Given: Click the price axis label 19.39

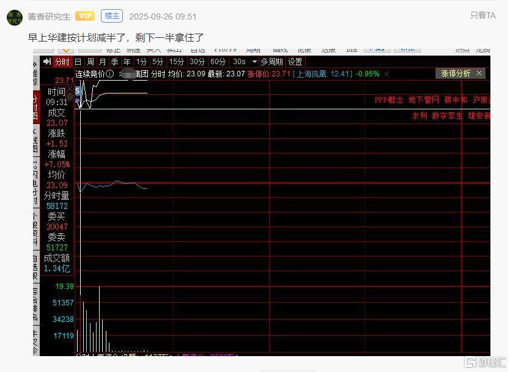Looking at the screenshot, I should coord(64,286).
